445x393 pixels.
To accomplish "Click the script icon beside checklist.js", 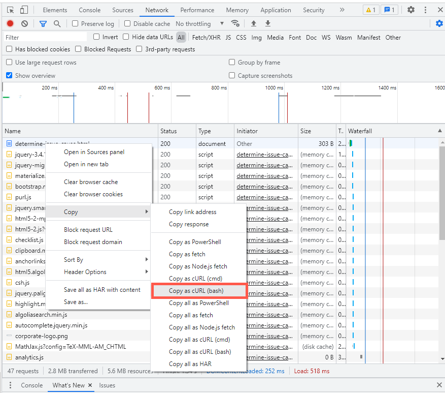I will [9, 240].
